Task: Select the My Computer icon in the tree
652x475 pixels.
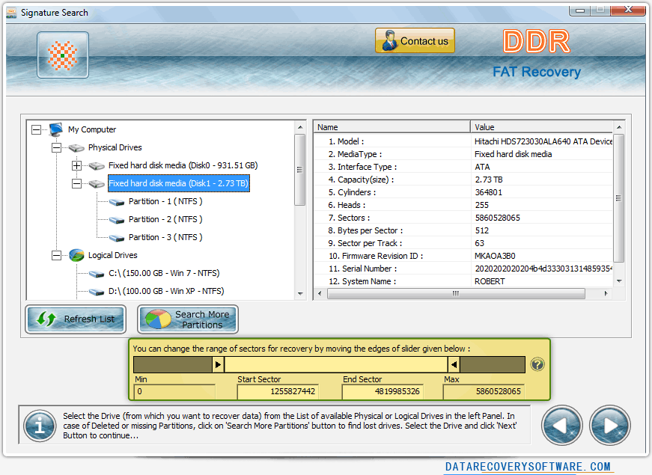Action: pyautogui.click(x=55, y=129)
